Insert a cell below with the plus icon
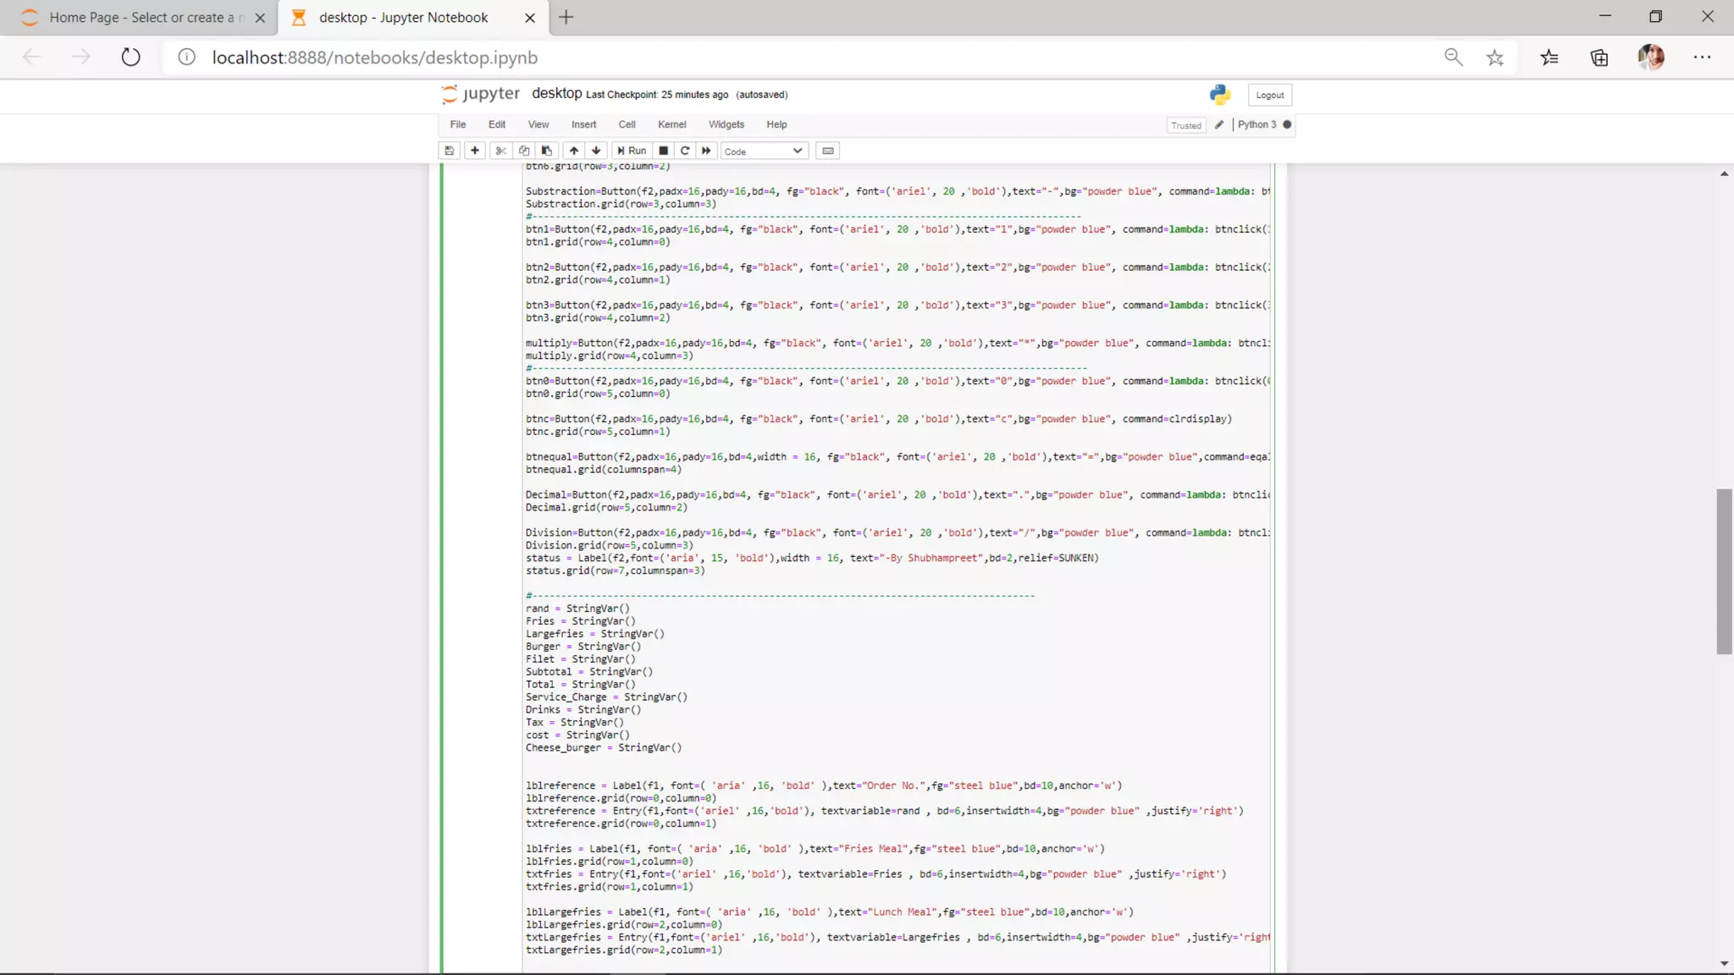 pos(475,151)
